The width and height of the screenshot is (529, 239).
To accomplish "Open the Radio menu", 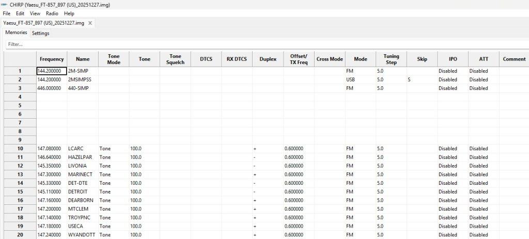I will click(52, 13).
